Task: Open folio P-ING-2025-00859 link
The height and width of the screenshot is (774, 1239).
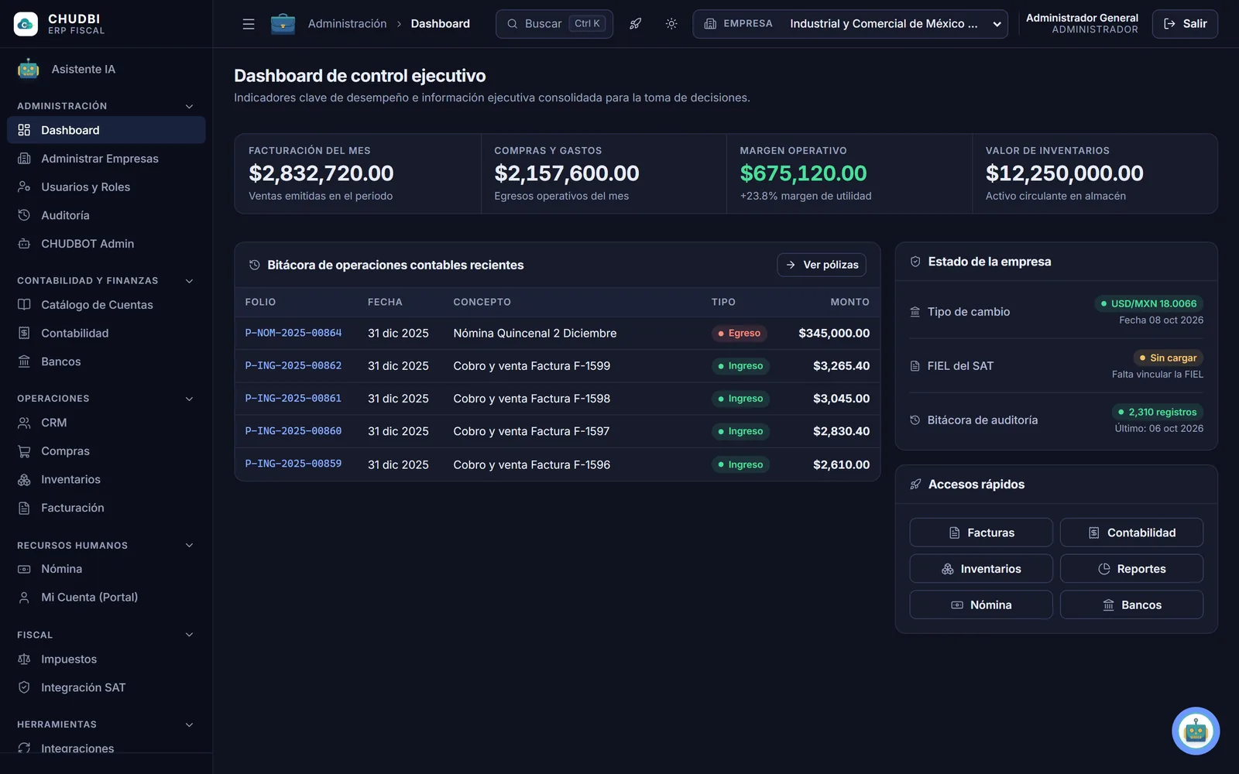Action: point(293,464)
